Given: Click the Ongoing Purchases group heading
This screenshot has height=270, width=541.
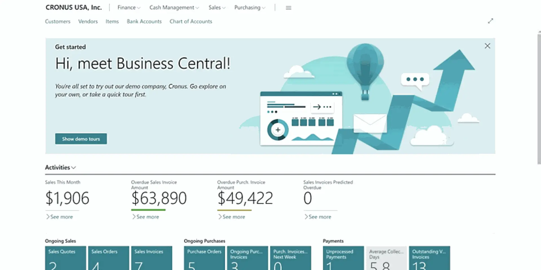Looking at the screenshot, I should tap(205, 241).
